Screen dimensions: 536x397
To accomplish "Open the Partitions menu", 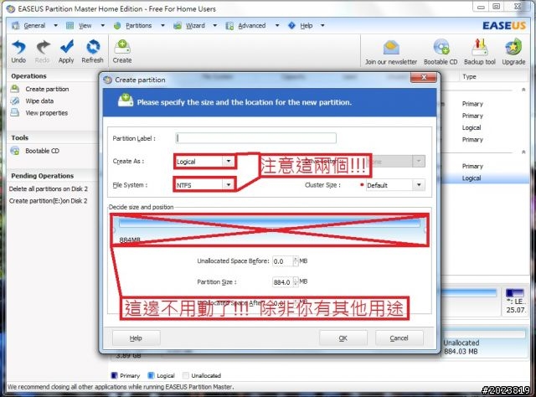I will (138, 26).
